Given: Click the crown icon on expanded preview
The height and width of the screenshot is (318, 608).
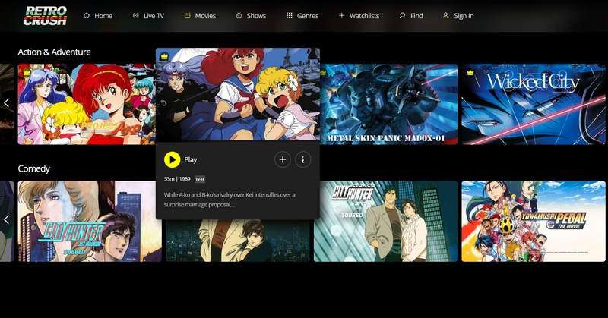Looking at the screenshot, I should pos(165,57).
